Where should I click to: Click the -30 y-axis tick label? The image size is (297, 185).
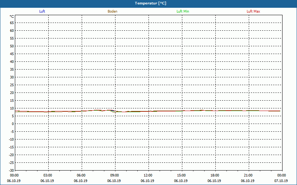(x=12, y=171)
